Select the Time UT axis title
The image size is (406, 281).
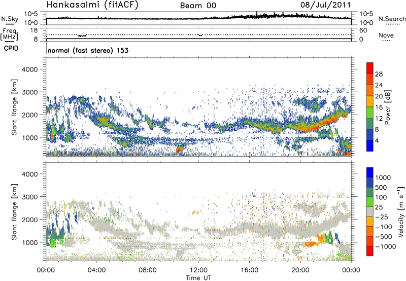198,278
